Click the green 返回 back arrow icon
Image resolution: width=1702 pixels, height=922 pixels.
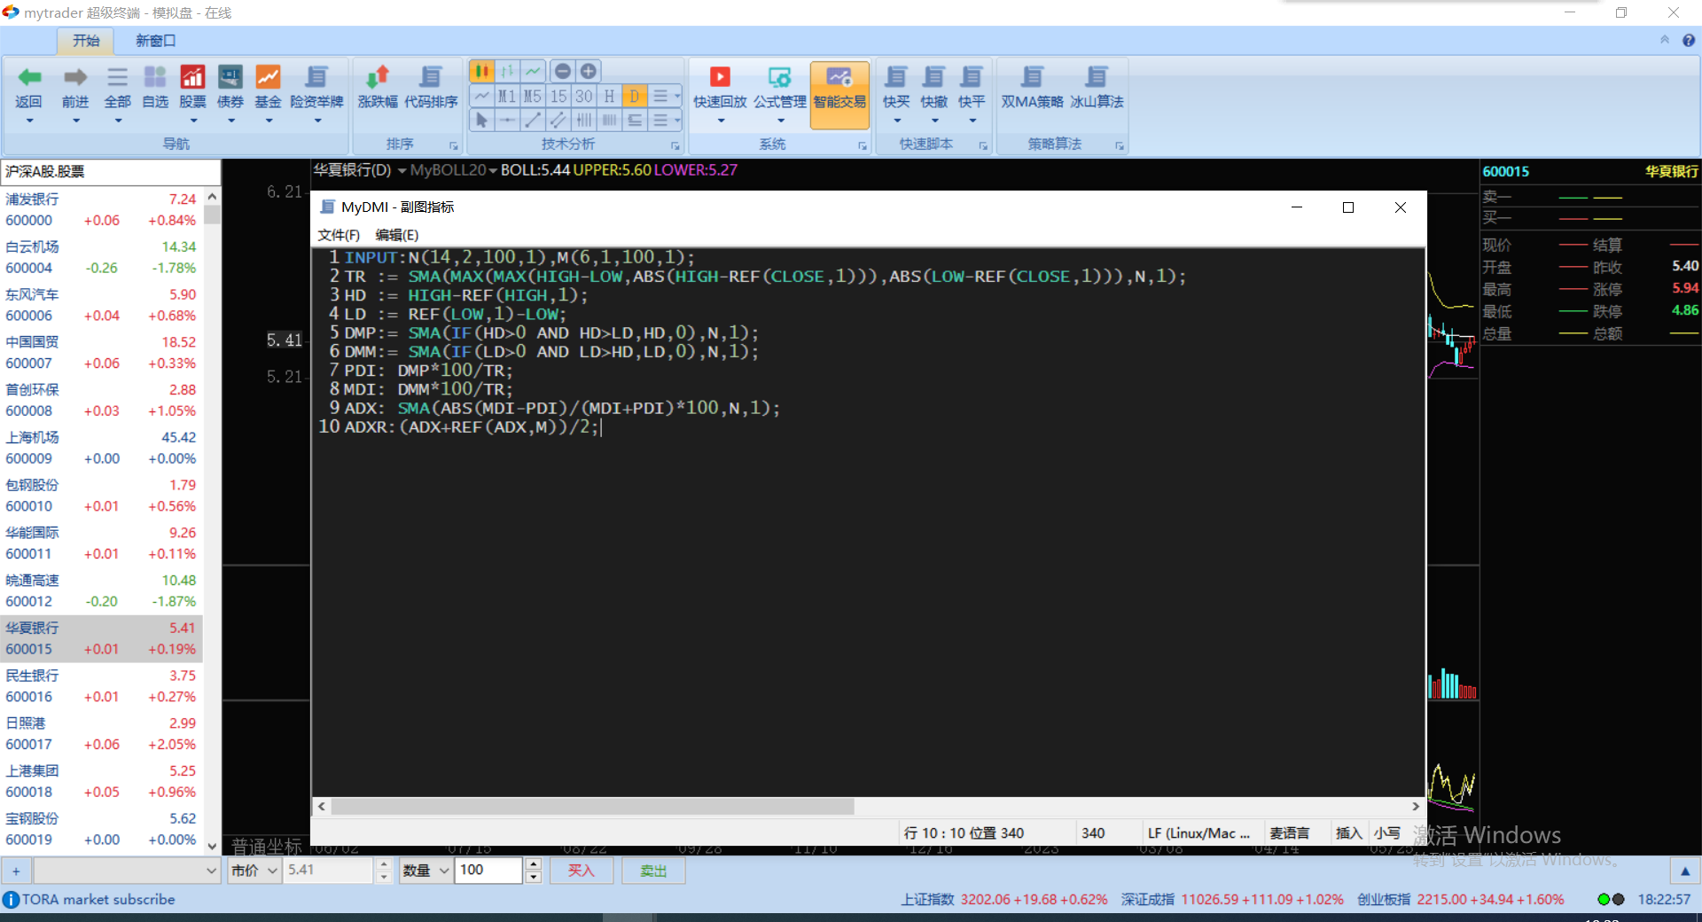(x=29, y=77)
